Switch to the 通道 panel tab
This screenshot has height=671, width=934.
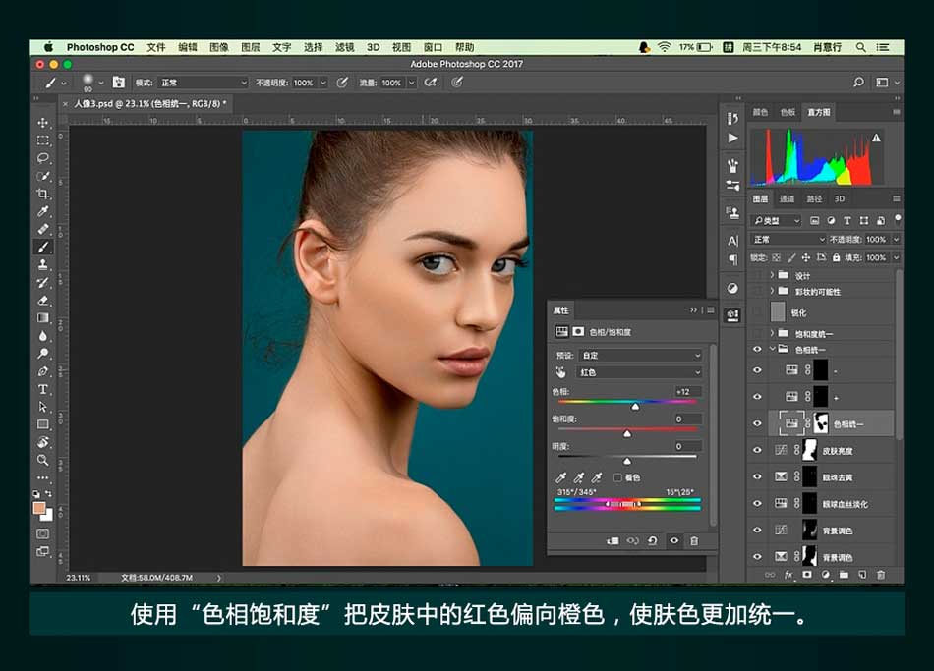(787, 198)
